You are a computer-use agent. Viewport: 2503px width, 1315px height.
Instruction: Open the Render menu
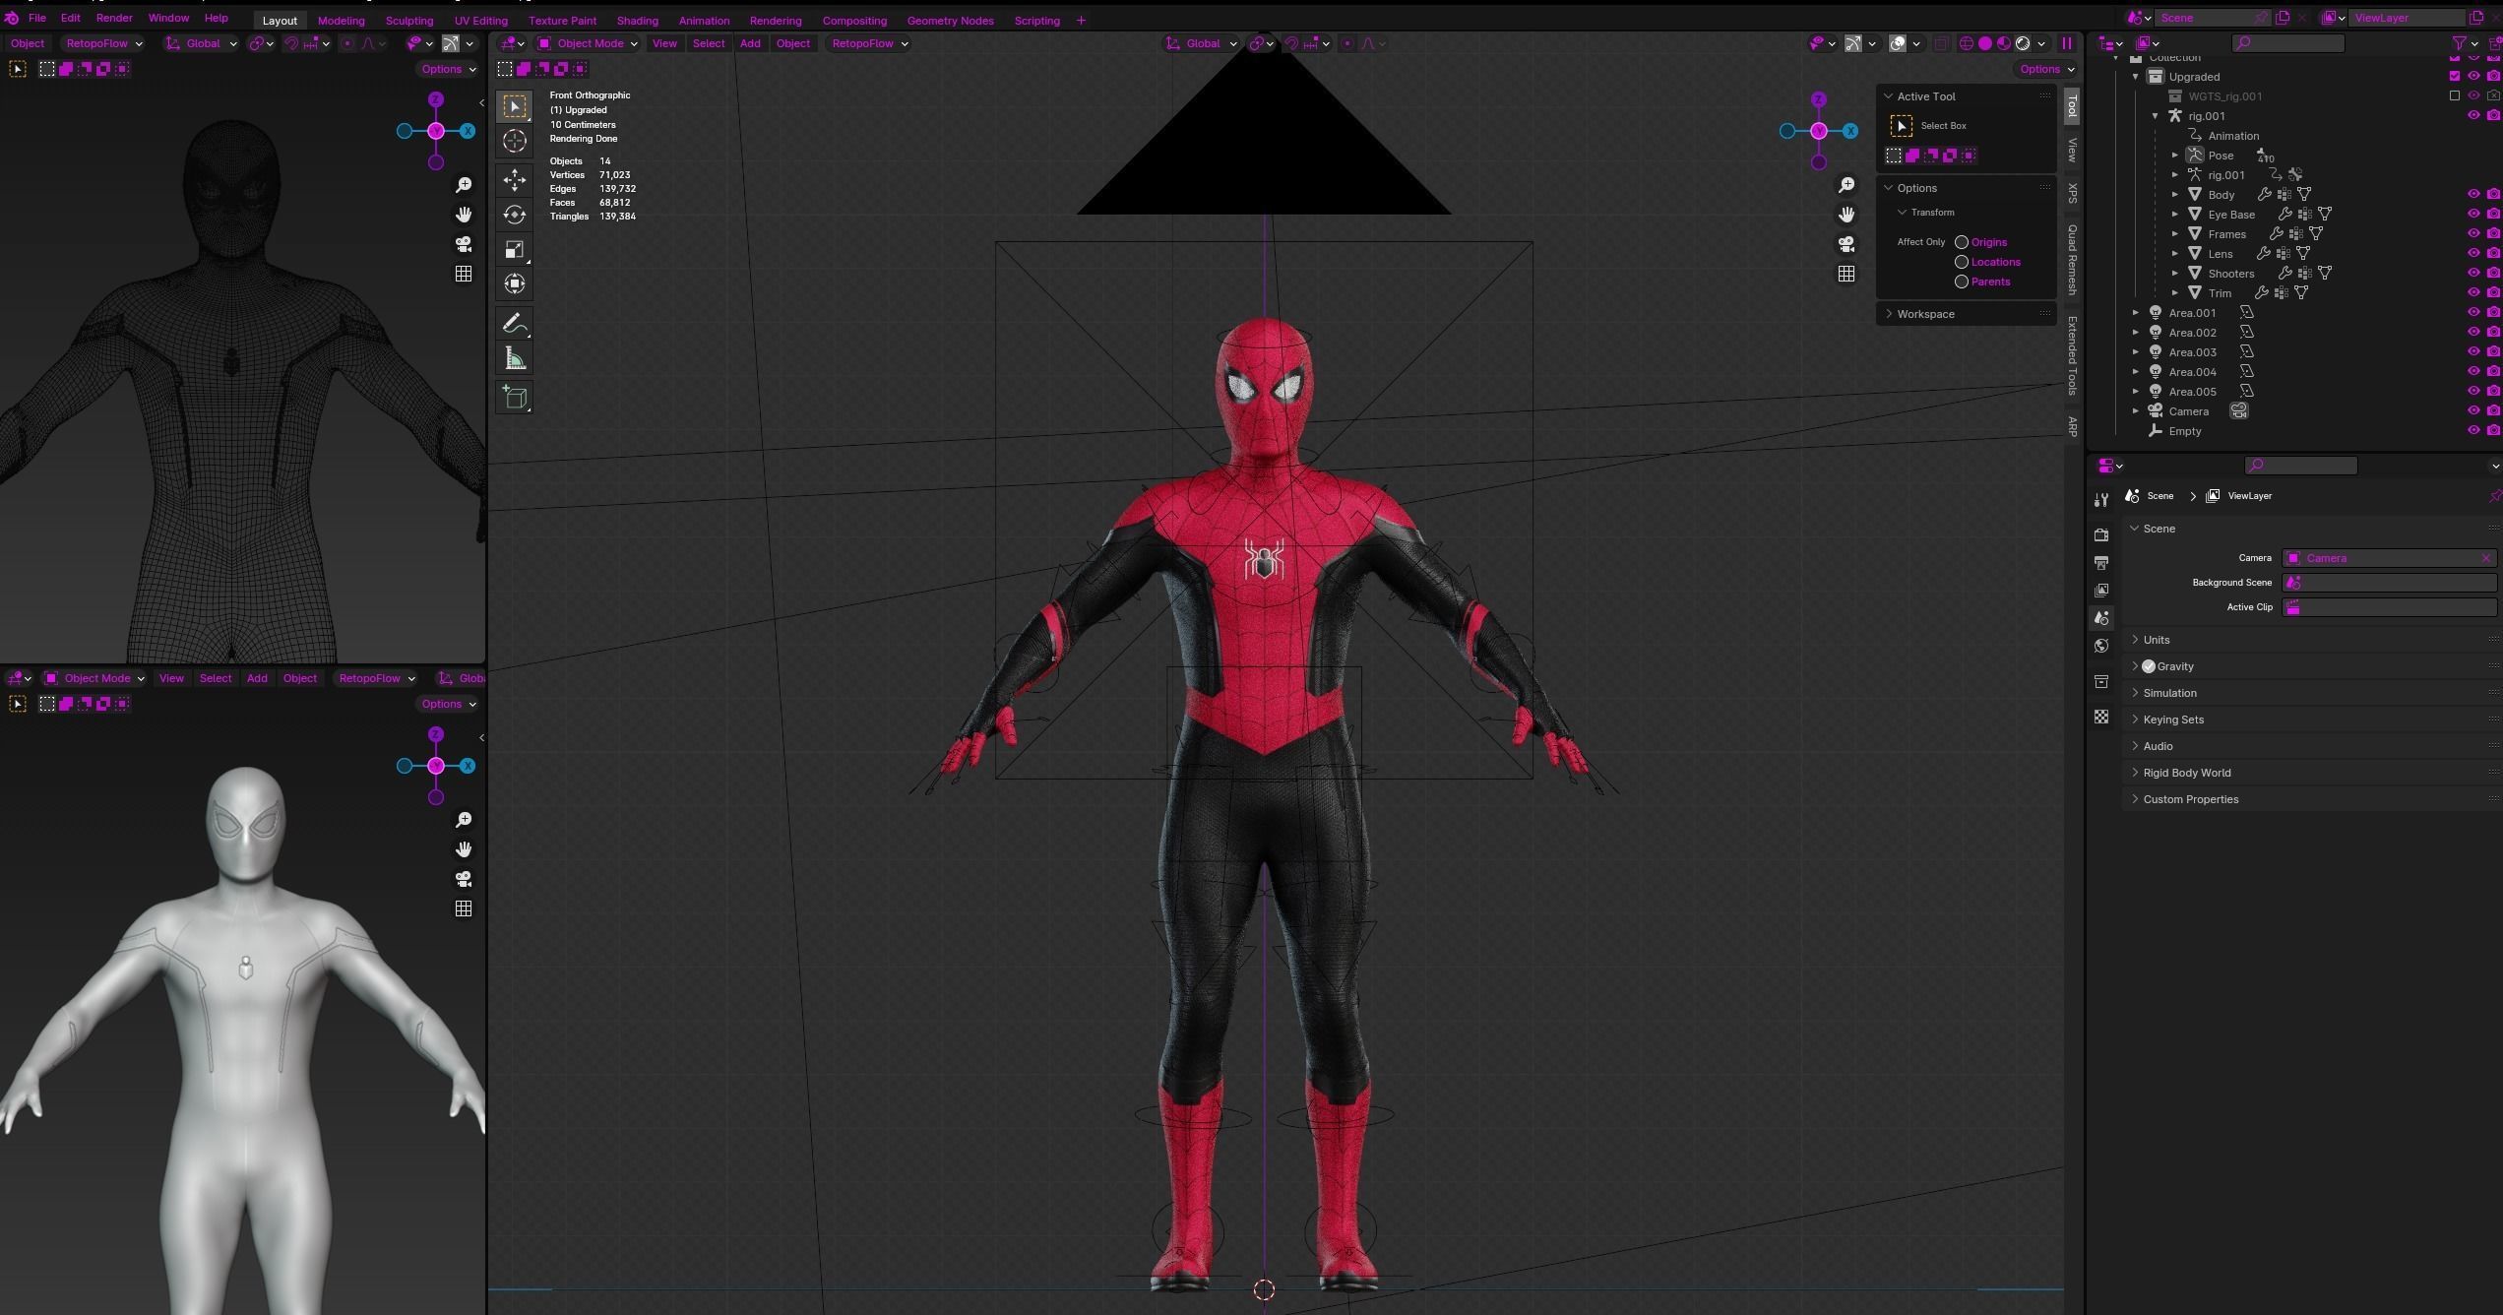coord(114,18)
